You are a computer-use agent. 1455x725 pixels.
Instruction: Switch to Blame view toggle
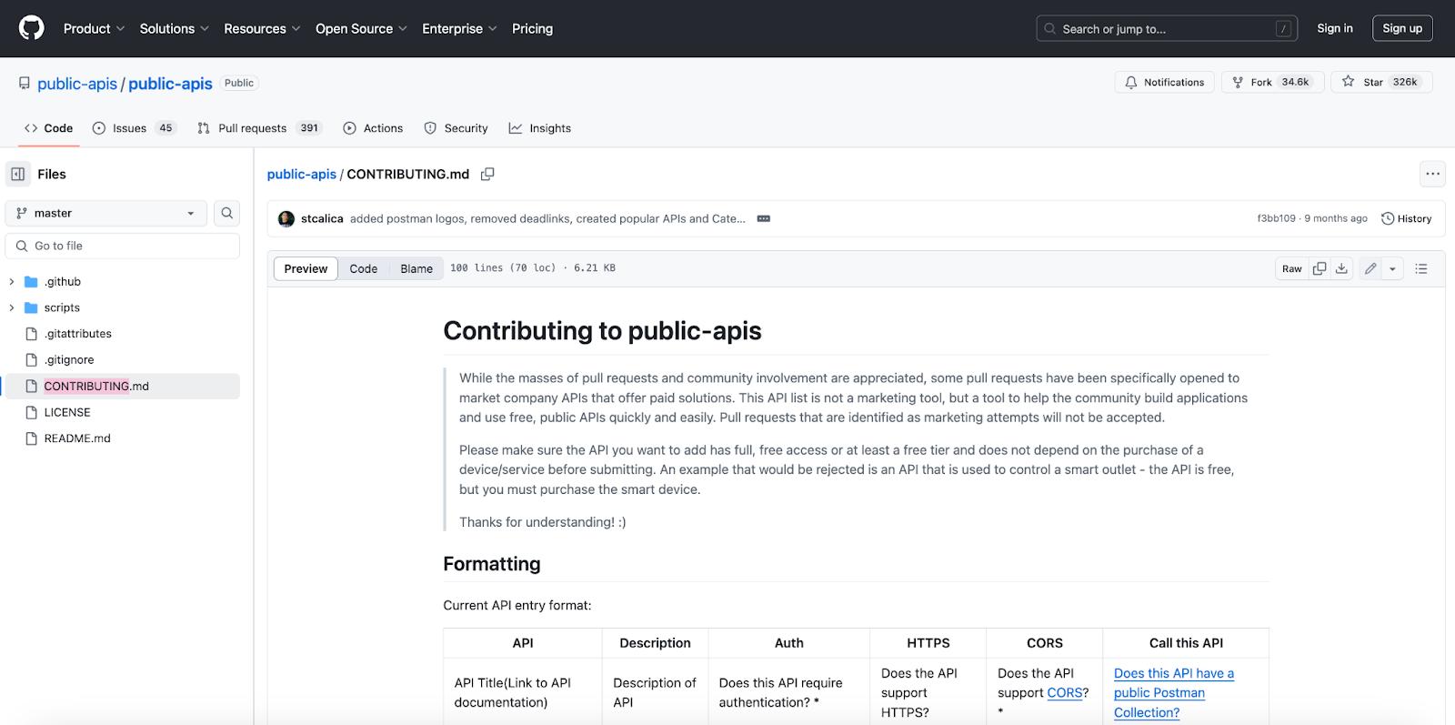click(416, 268)
